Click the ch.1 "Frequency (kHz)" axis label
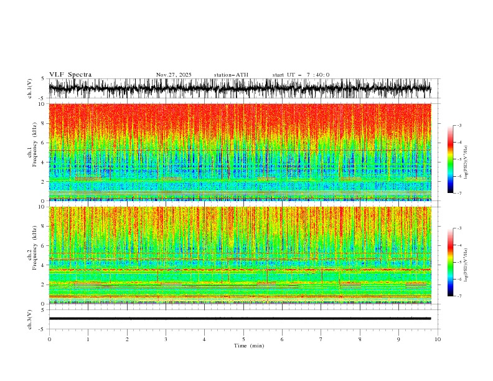The height and width of the screenshot is (381, 493). tap(35, 144)
